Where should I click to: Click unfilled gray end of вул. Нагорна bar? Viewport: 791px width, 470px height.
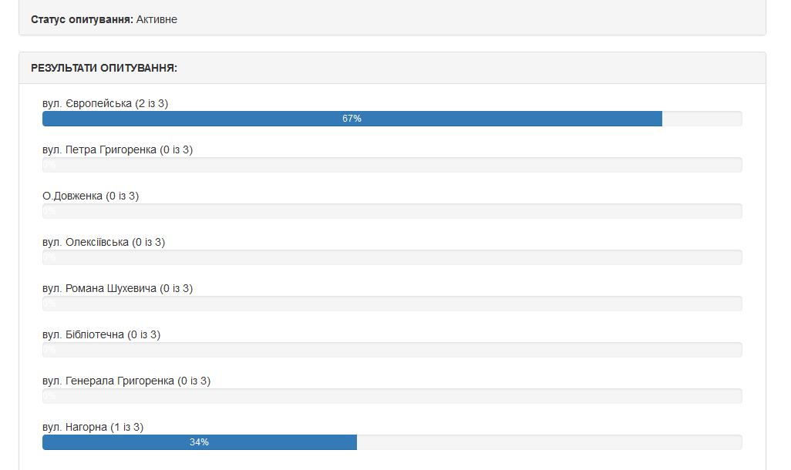pos(549,442)
